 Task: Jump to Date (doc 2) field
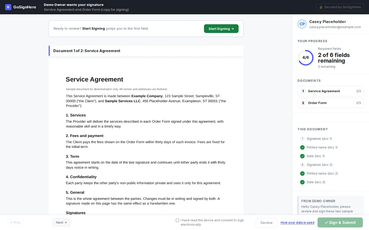331,182
